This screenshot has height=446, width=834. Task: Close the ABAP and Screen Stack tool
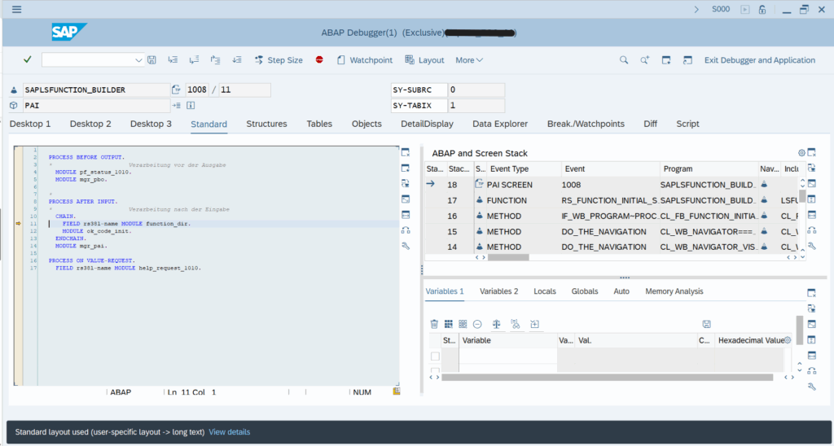[812, 152]
